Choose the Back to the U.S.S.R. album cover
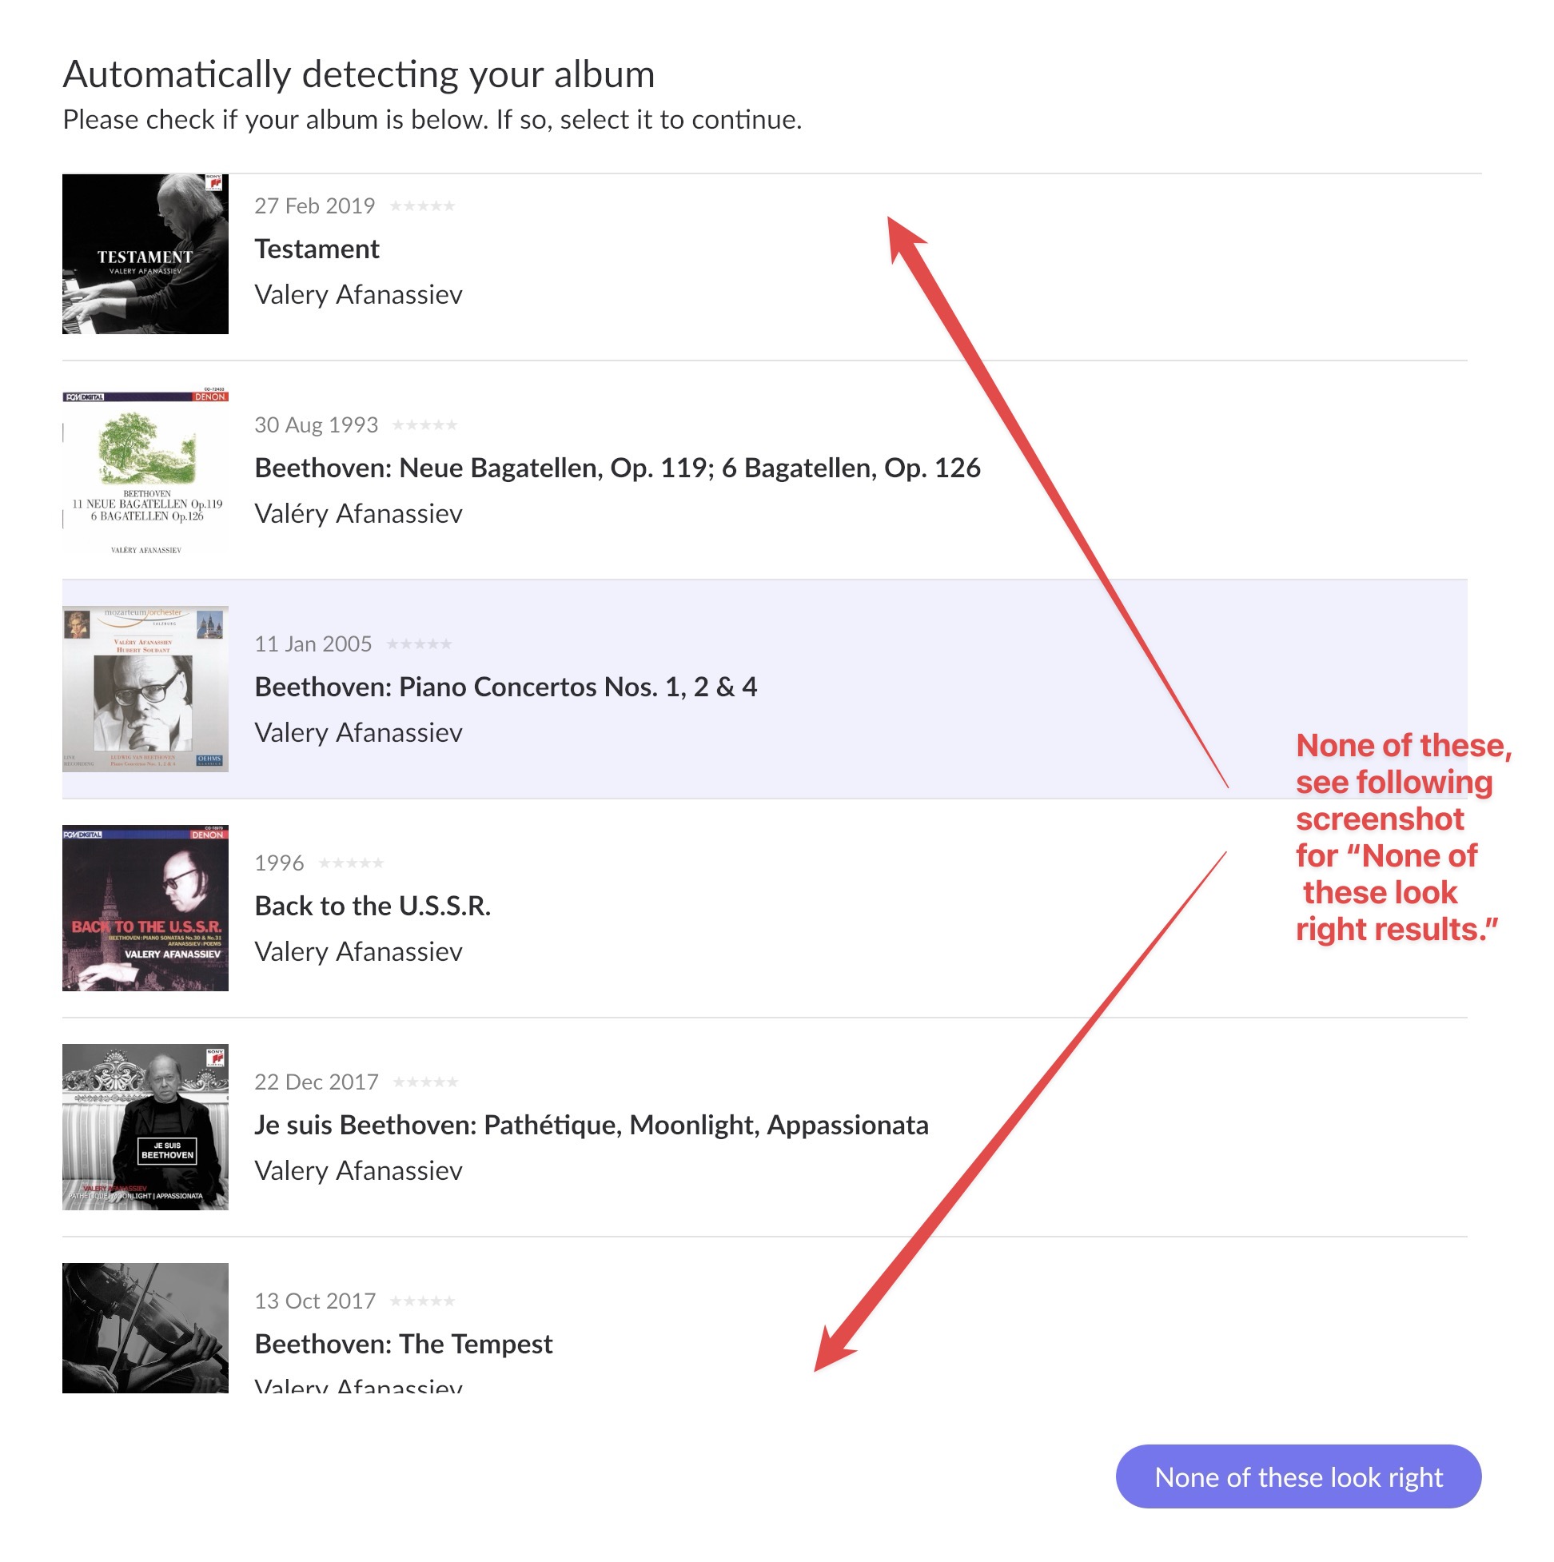 point(145,909)
